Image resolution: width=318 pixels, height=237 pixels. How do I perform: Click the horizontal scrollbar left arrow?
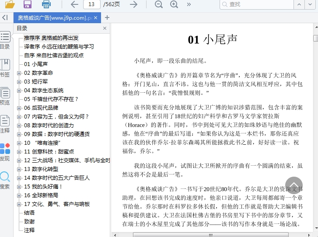click(115, 235)
